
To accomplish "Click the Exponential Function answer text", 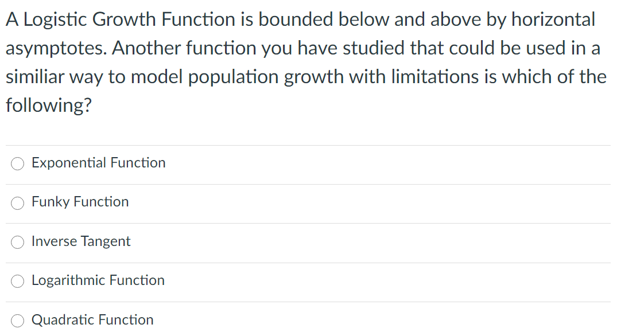I will tap(98, 163).
